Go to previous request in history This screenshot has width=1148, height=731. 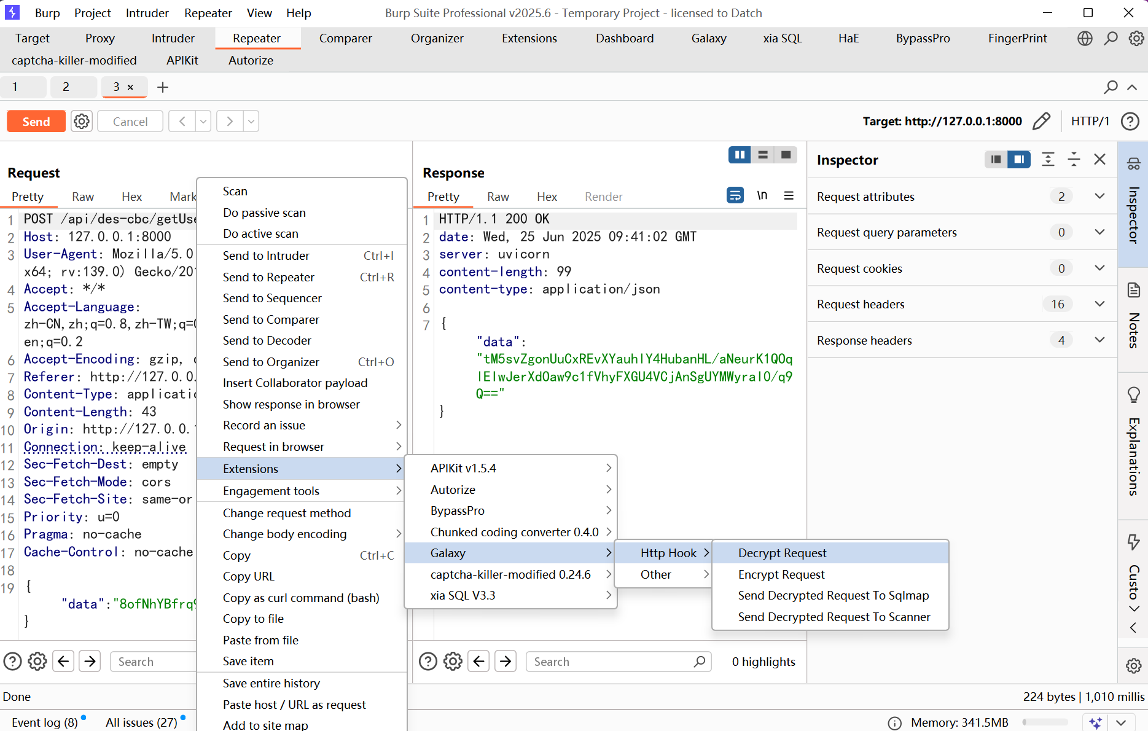tap(182, 122)
